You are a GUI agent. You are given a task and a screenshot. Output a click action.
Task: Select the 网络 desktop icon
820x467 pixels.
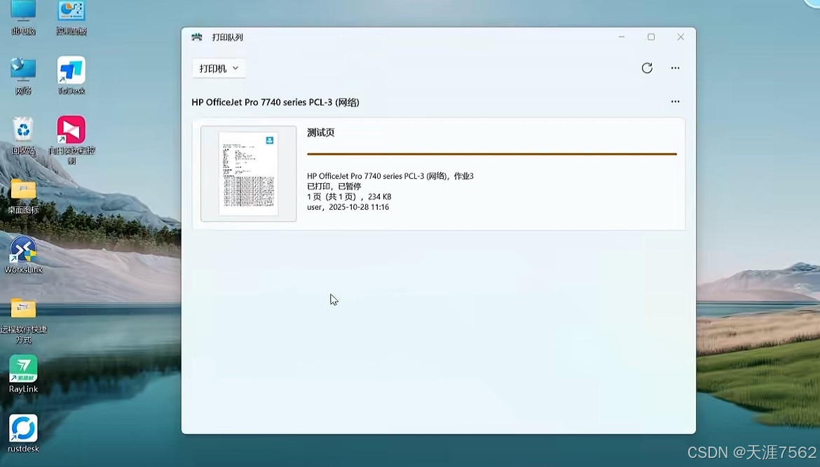tap(23, 76)
